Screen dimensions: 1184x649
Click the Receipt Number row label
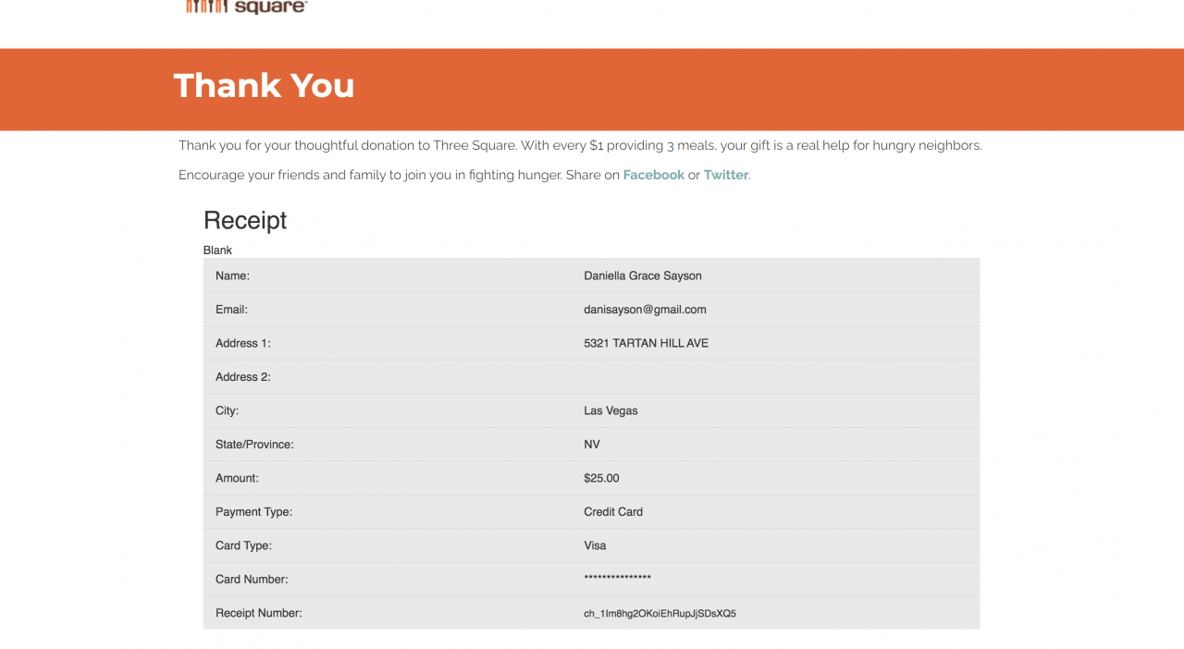258,613
